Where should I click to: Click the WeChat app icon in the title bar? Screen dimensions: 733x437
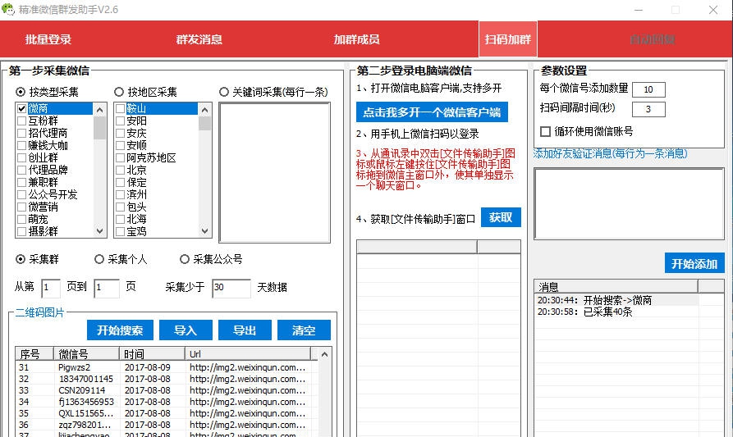[8, 9]
